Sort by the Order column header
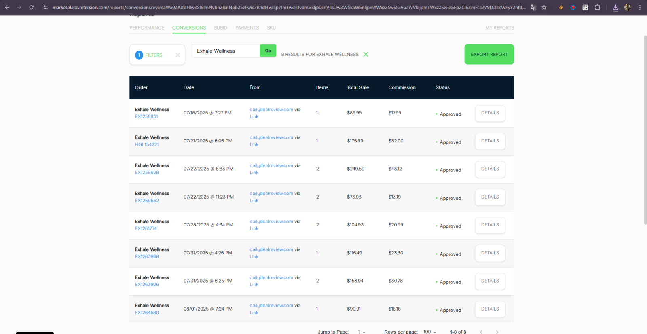Image resolution: width=647 pixels, height=334 pixels. pos(141,87)
